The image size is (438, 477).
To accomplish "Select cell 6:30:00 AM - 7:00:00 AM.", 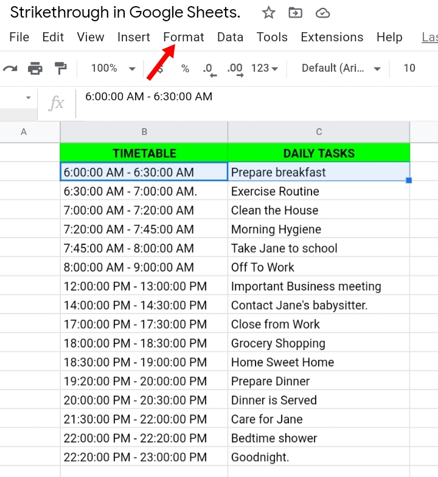I will point(144,191).
